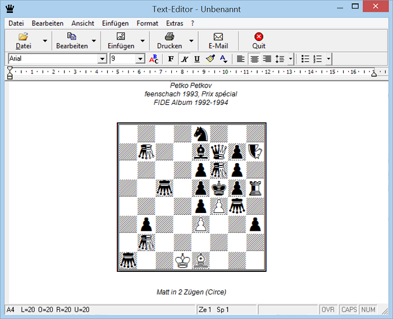This screenshot has height=319, width=393.
Task: Expand the list style dropdown arrow
Action: coord(328,59)
